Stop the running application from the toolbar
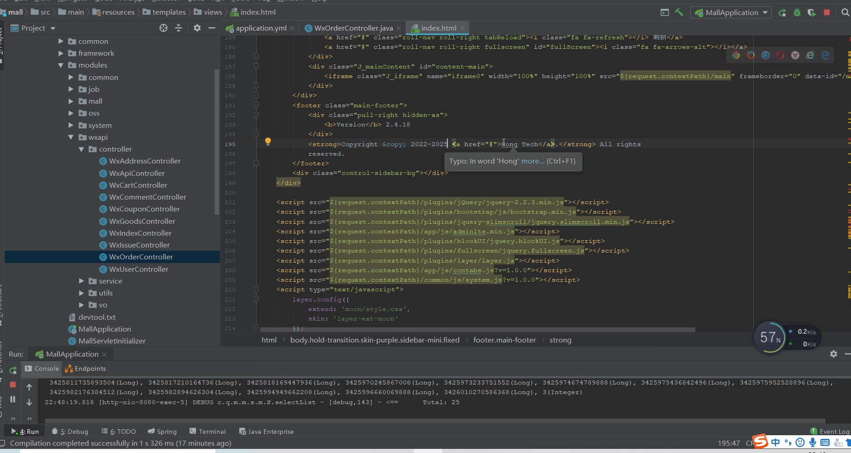 click(826, 12)
